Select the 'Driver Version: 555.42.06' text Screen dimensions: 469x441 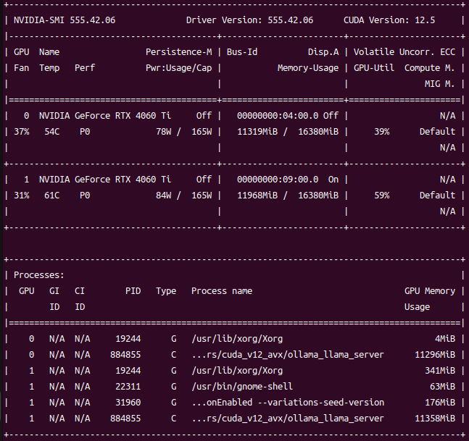click(x=249, y=20)
